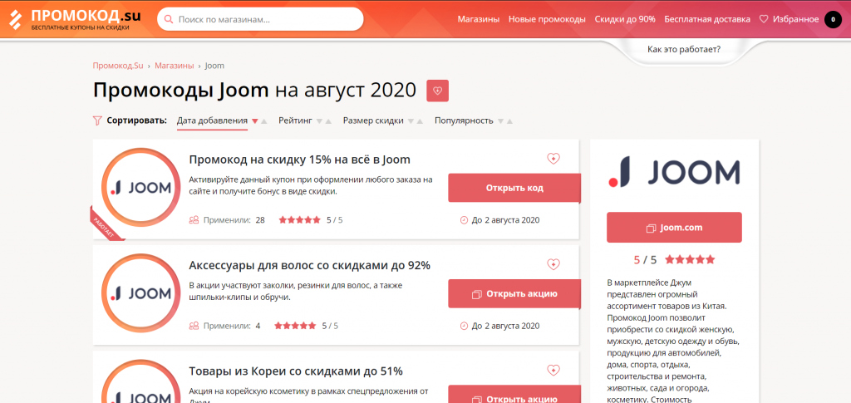Focus the Поиск по магазинам search field
The height and width of the screenshot is (403, 851).
click(260, 19)
